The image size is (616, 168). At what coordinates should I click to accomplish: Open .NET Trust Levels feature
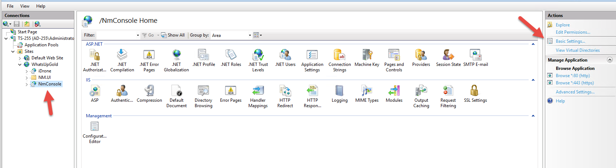tap(258, 60)
